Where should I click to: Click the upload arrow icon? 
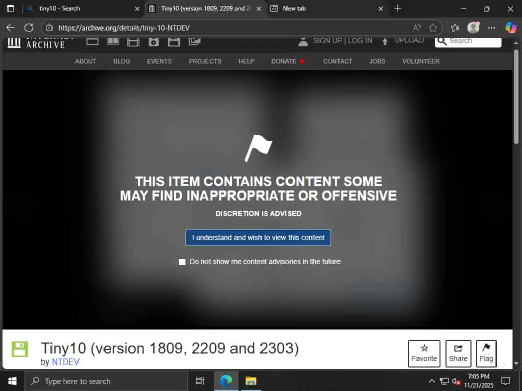coord(385,41)
